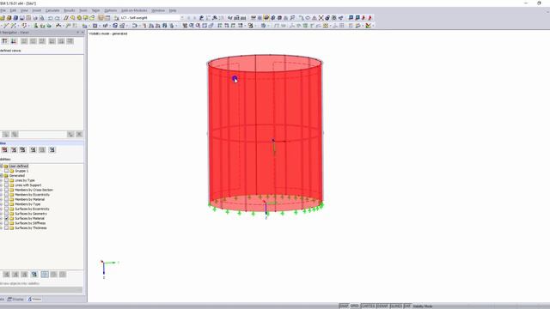Toggle GLINES in the status bar

[x=396, y=306]
